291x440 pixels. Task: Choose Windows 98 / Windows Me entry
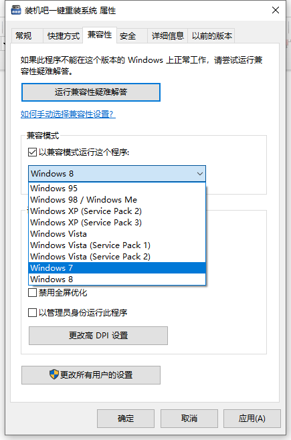point(117,200)
